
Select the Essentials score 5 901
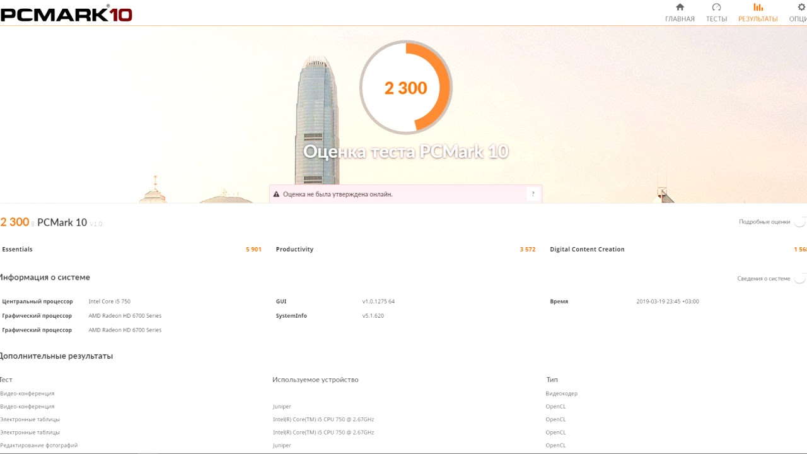tap(253, 249)
